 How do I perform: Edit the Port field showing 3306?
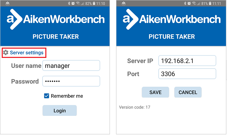pos(187,74)
